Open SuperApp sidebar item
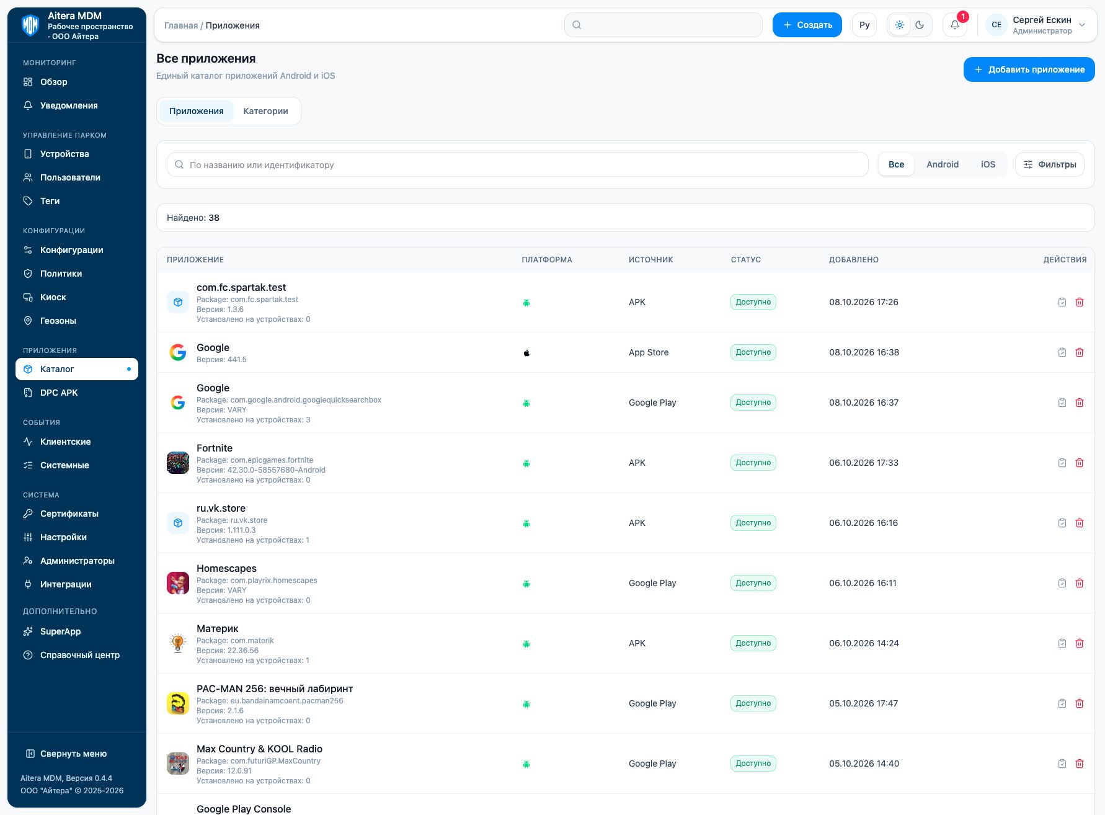 click(x=77, y=631)
